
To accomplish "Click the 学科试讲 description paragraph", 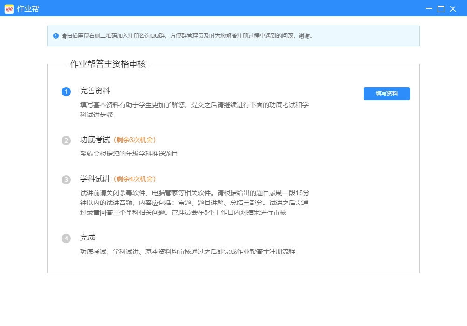I will pyautogui.click(x=194, y=203).
